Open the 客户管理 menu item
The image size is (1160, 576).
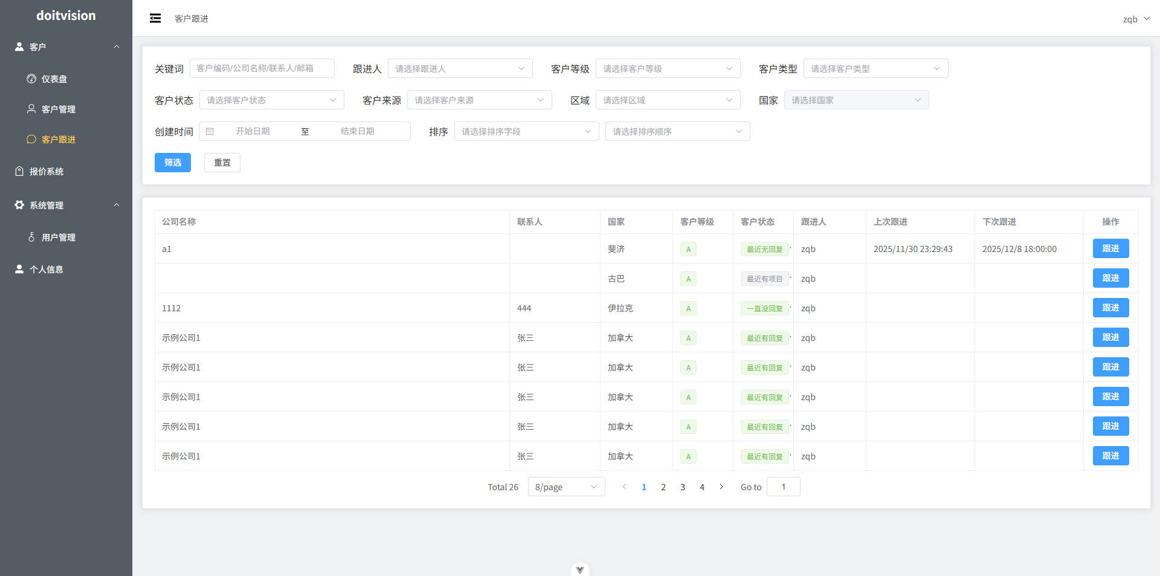tap(66, 109)
